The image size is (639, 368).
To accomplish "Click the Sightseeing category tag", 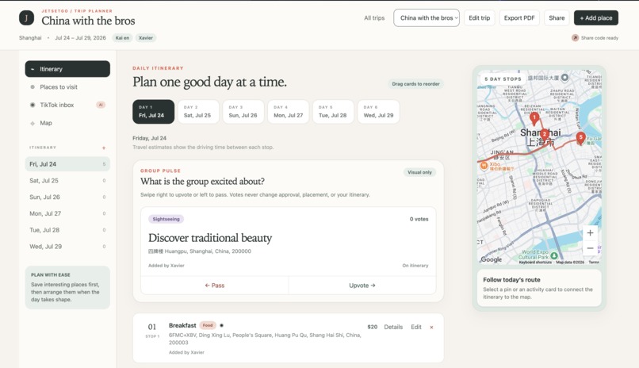I will (166, 219).
